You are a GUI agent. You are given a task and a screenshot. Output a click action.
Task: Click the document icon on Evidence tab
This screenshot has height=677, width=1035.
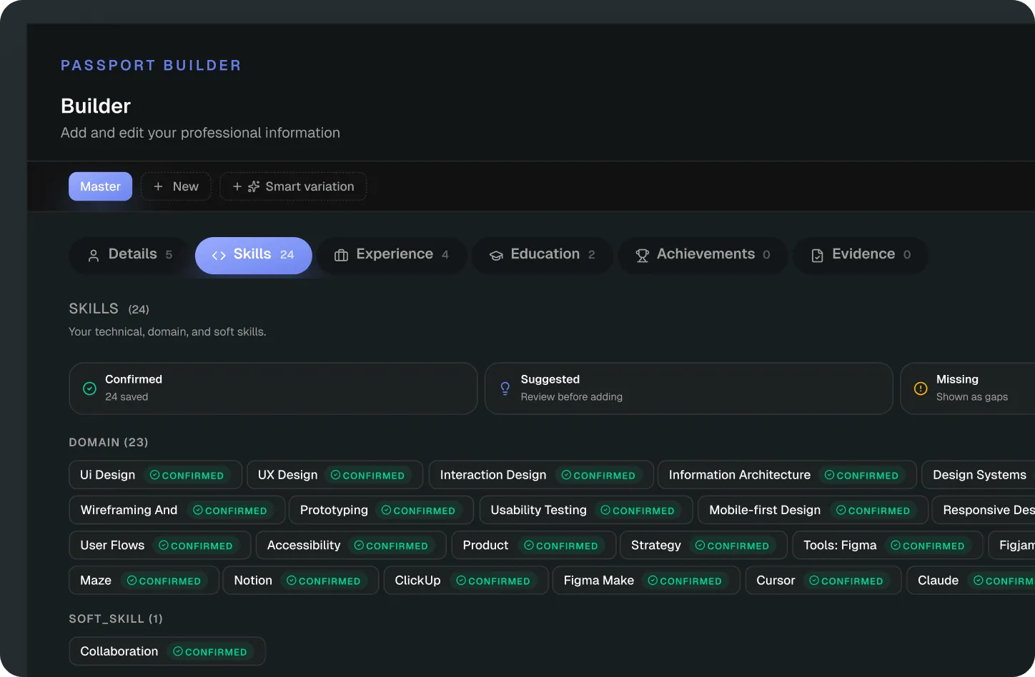click(x=818, y=256)
